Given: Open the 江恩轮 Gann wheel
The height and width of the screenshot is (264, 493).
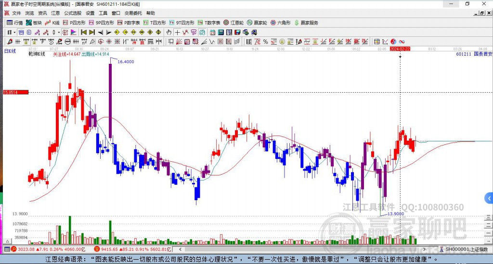Looking at the screenshot, I should 234,23.
